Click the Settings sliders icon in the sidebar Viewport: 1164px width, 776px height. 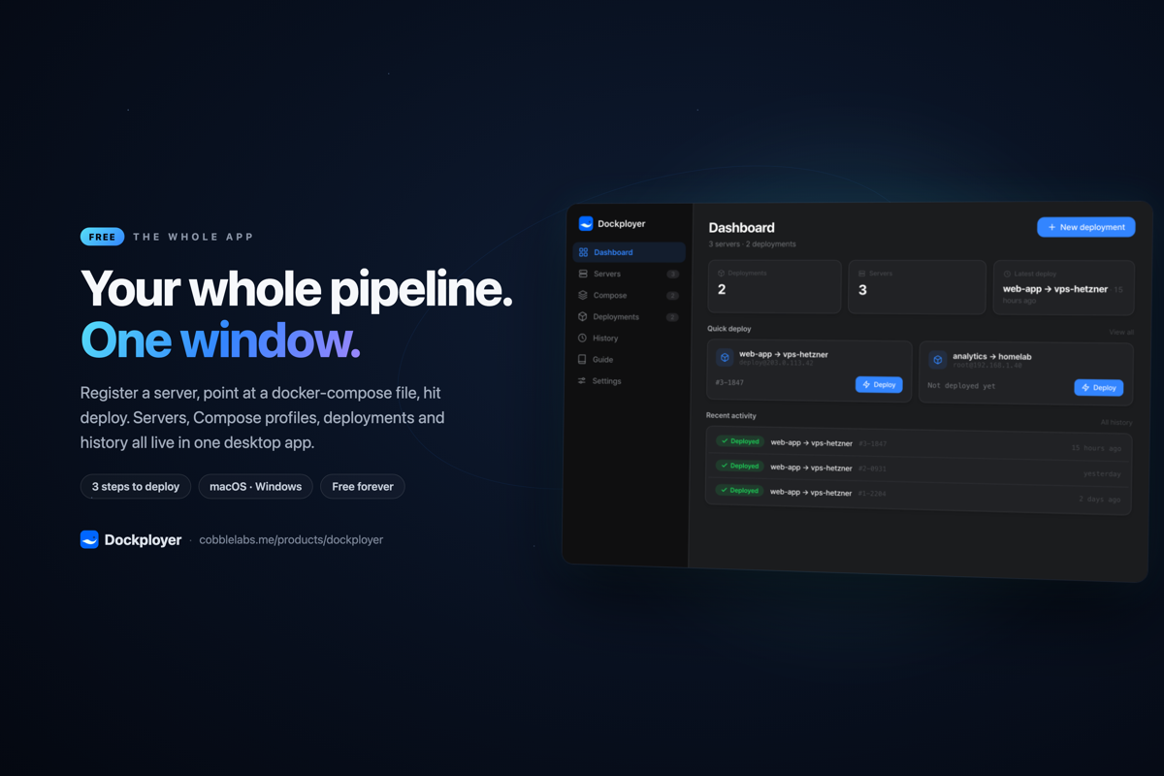pos(582,381)
